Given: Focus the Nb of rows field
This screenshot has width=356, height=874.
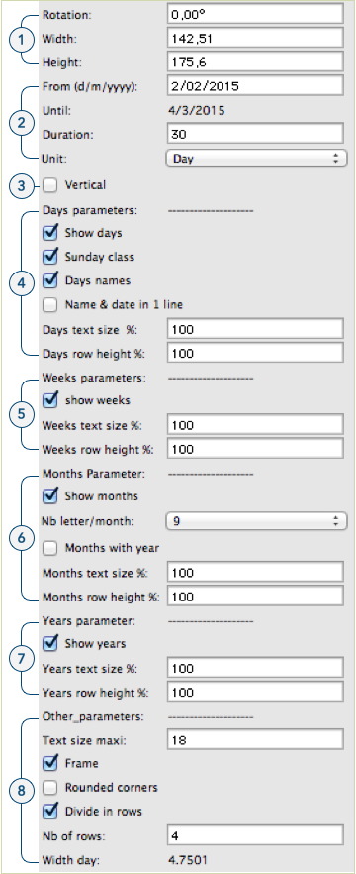Looking at the screenshot, I should [255, 835].
